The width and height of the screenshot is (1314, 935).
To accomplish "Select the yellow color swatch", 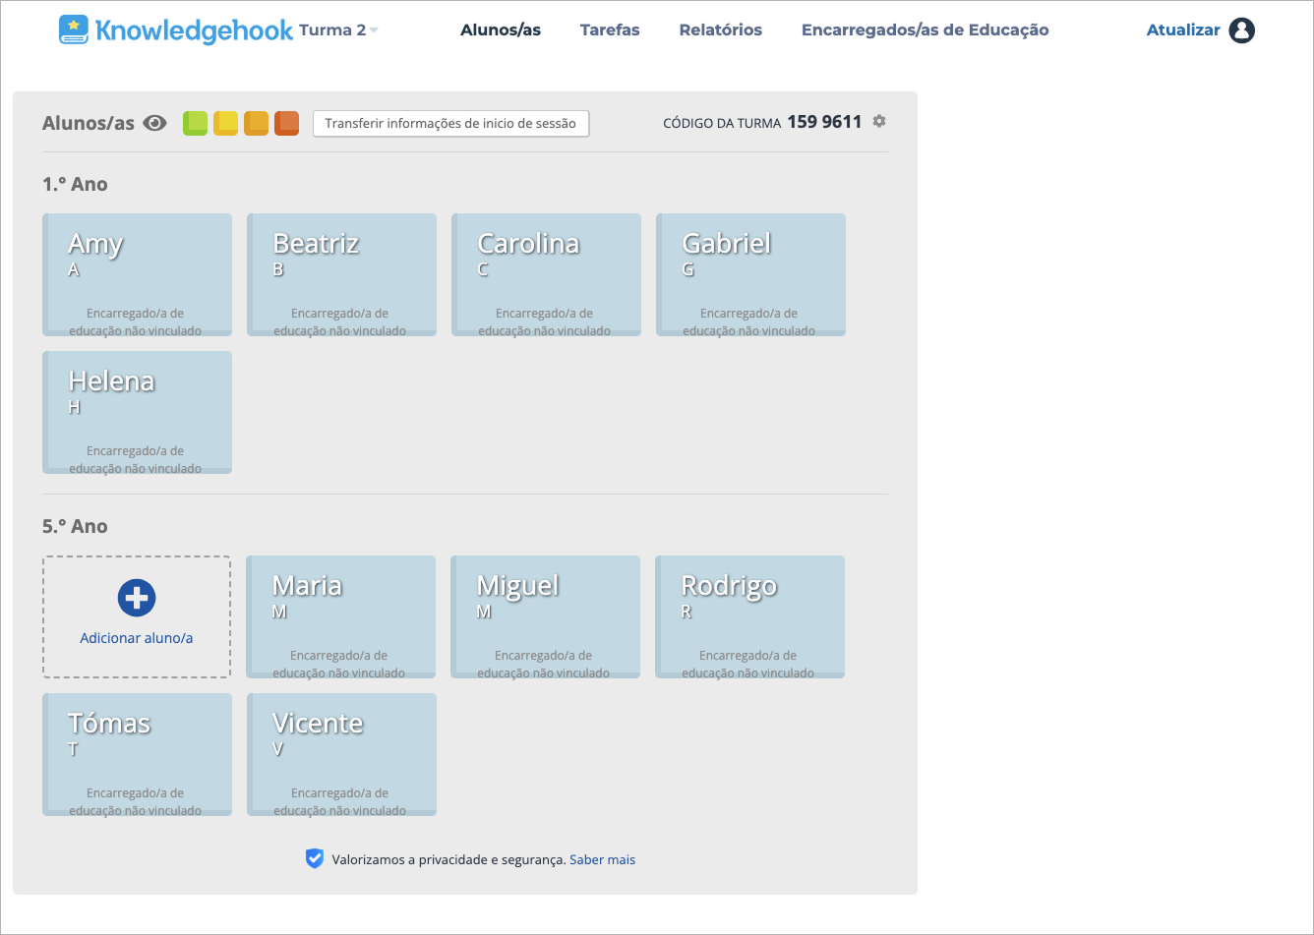I will point(226,123).
